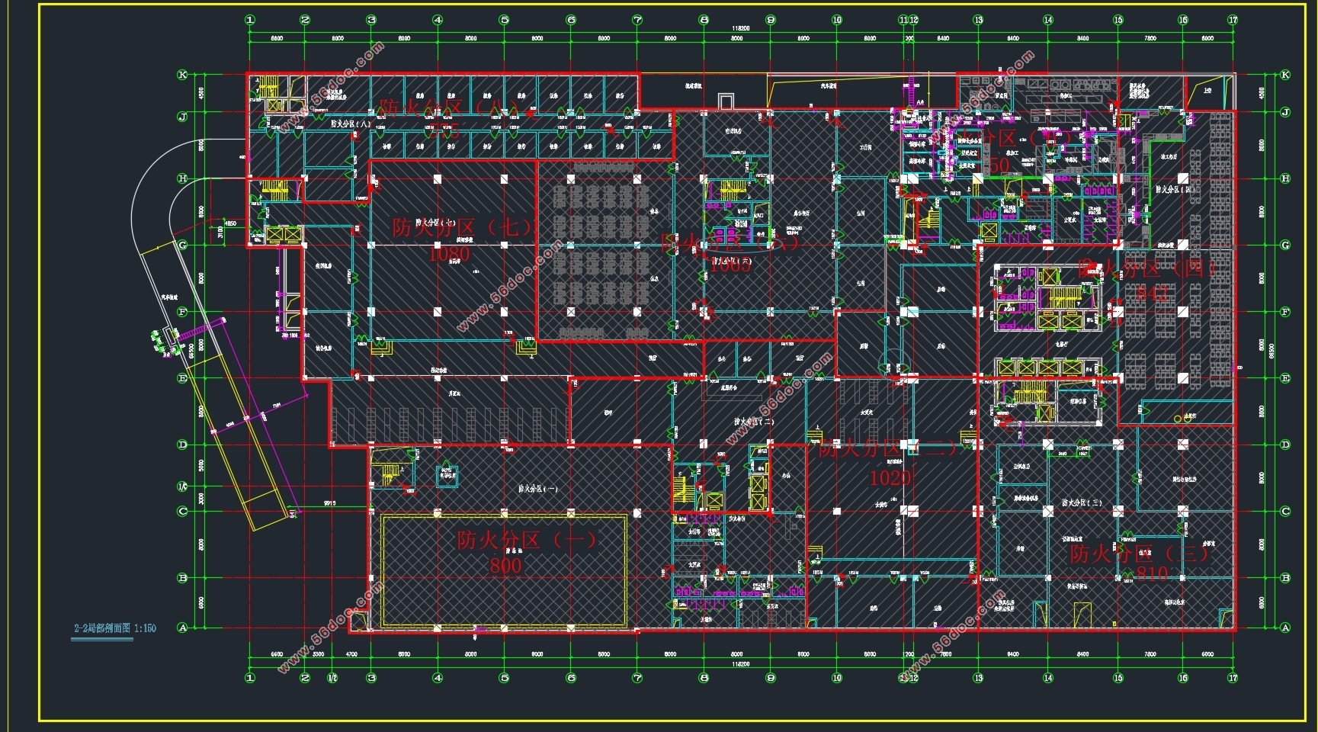Click grid bubble 17 in bottom axis row
Image resolution: width=1318 pixels, height=732 pixels.
click(1233, 678)
